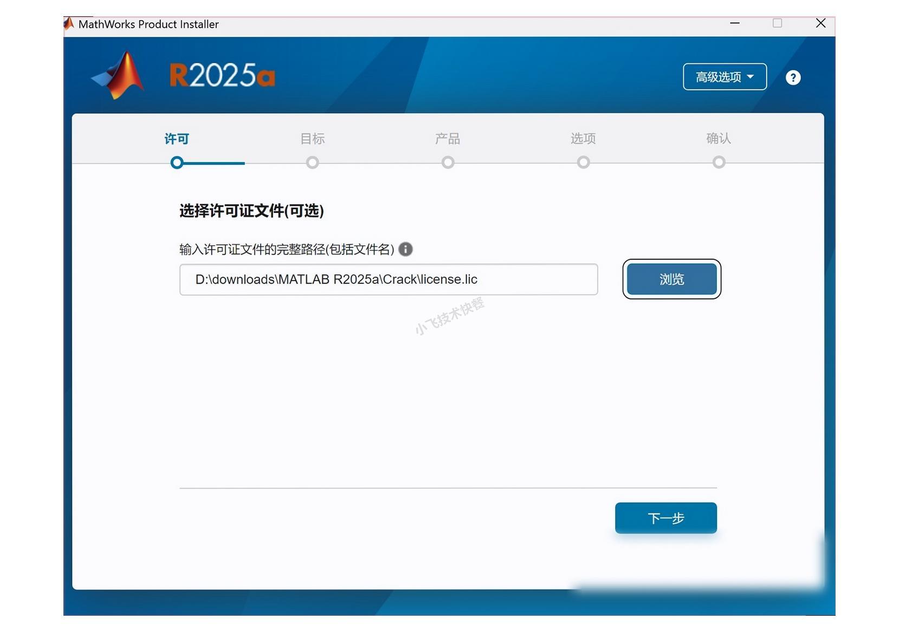Click the 产品 step progress circle

pyautogui.click(x=448, y=162)
